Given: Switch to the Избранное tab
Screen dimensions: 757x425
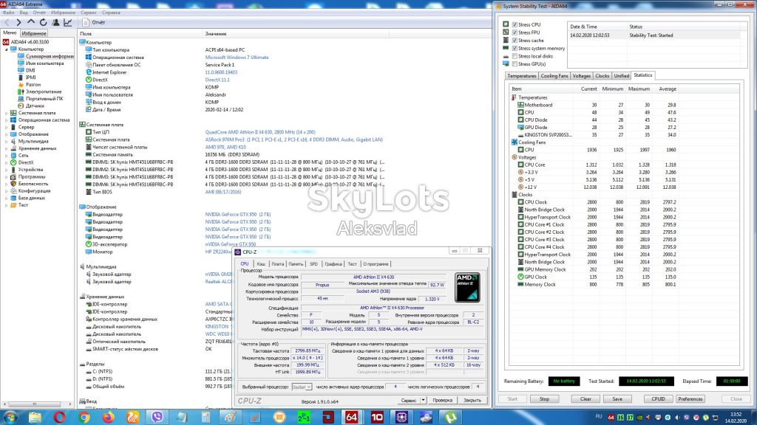Looking at the screenshot, I should 34,33.
